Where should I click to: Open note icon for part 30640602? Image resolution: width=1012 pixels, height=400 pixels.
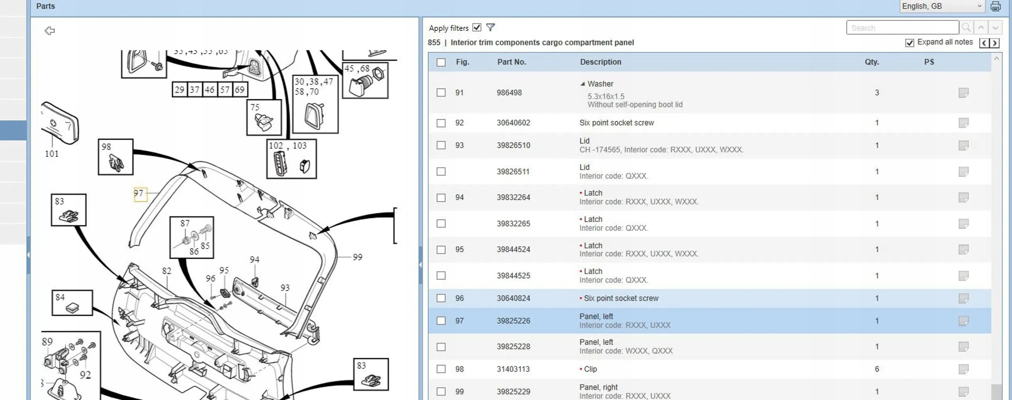(x=963, y=123)
